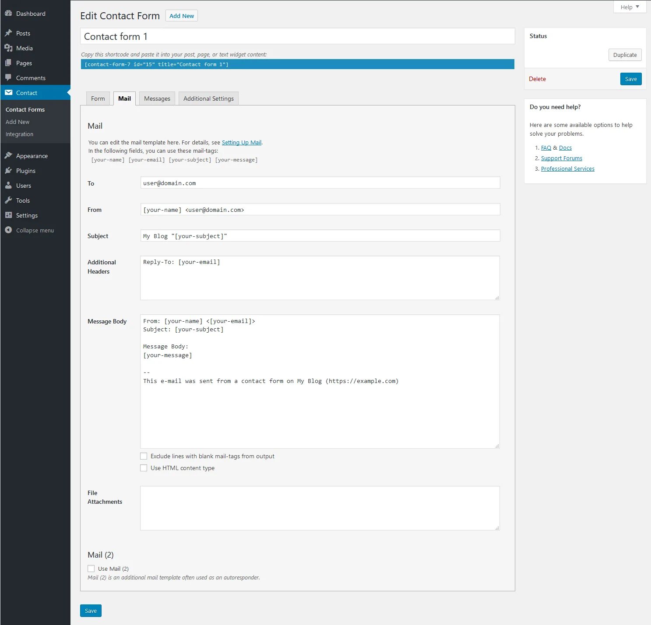Open the Professional Services link
The height and width of the screenshot is (625, 651).
[568, 169]
